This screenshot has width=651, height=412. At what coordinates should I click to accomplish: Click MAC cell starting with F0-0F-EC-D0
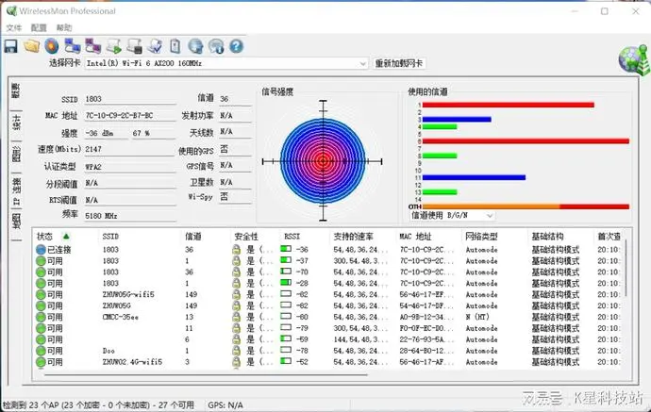(426, 328)
